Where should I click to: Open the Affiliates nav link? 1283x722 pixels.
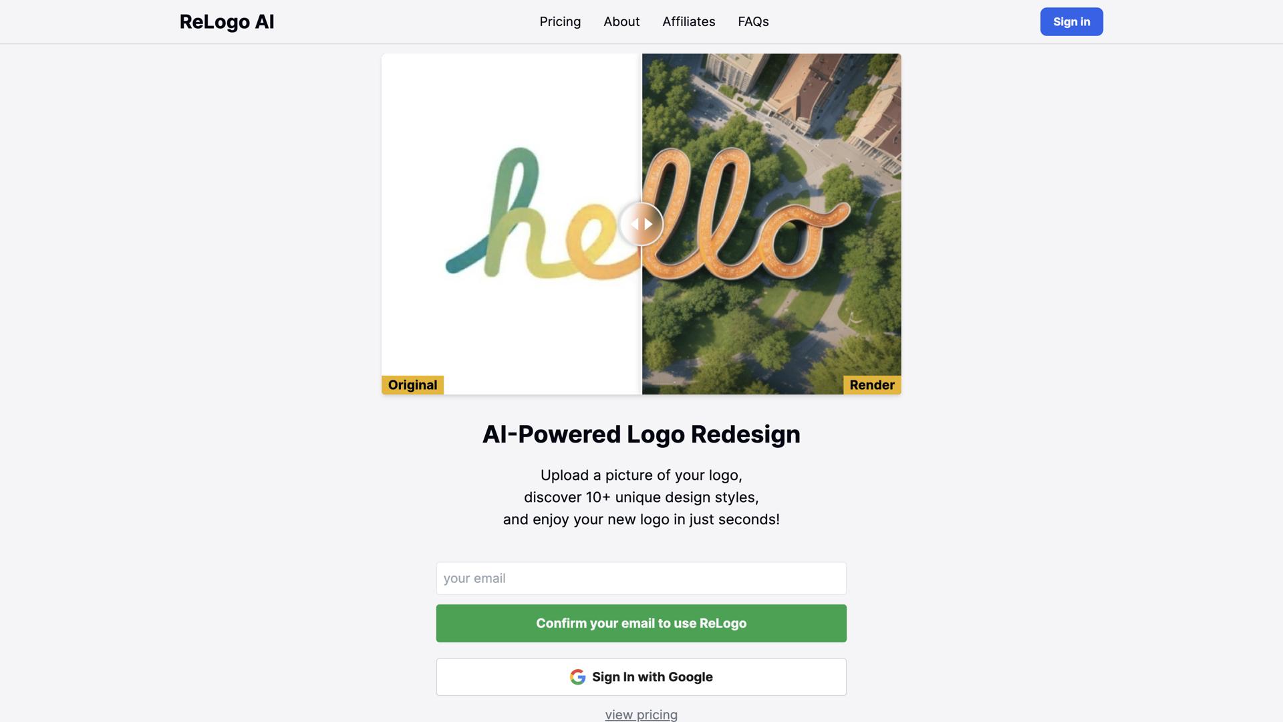[x=688, y=21]
